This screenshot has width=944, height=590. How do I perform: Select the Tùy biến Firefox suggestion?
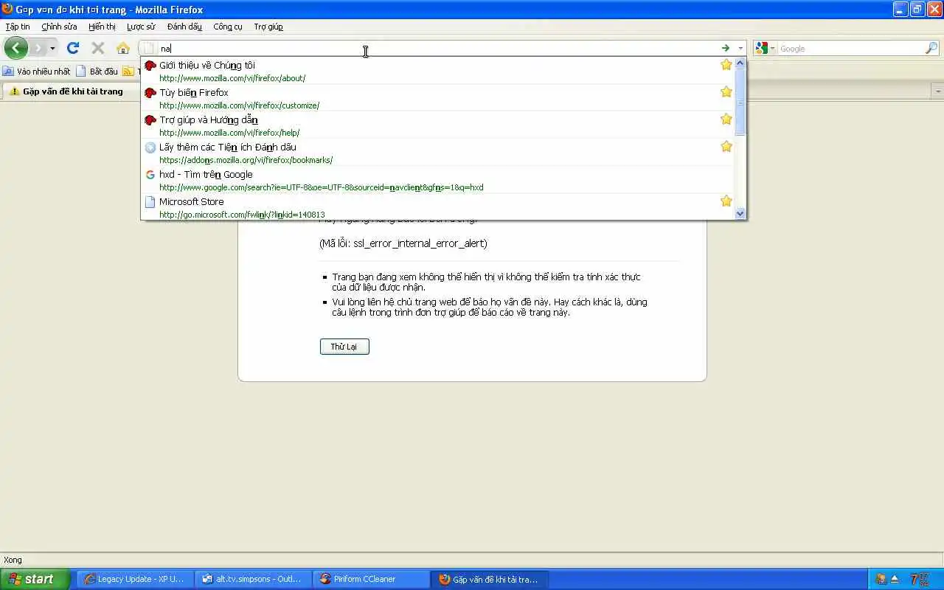click(438, 98)
